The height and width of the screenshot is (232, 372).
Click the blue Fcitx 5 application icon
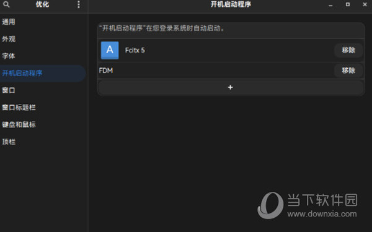tap(110, 50)
